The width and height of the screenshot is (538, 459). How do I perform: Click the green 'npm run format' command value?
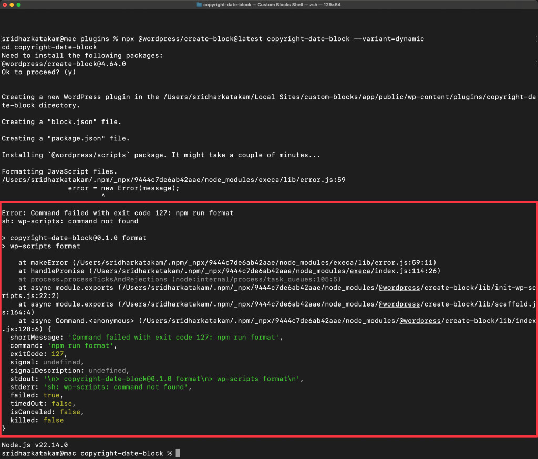80,345
